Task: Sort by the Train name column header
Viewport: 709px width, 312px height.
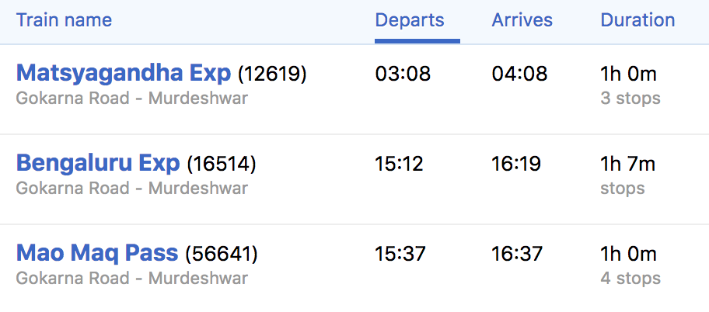Action: point(64,20)
